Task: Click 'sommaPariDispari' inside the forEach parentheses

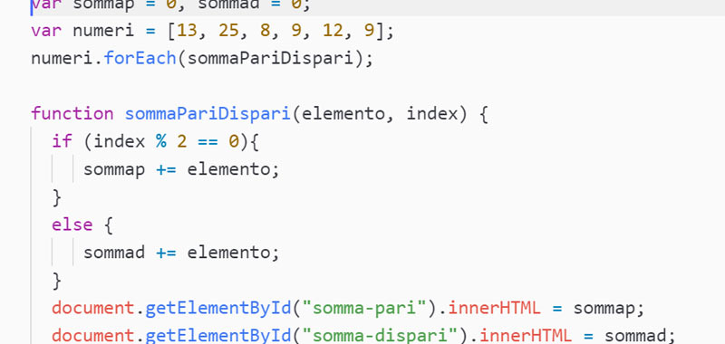Action: (x=270, y=59)
